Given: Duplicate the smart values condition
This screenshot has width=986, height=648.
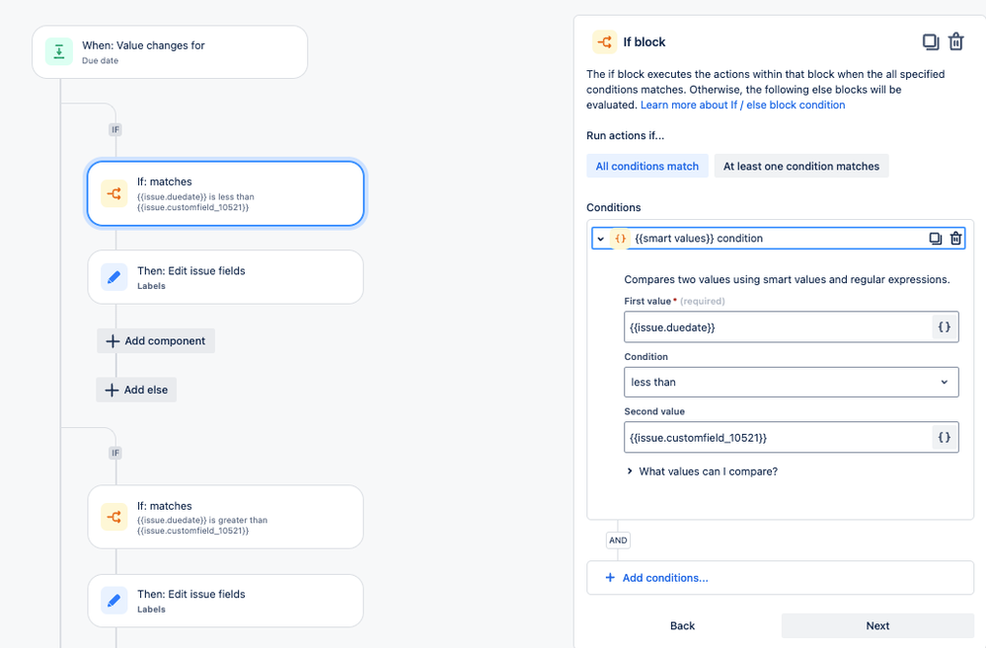Looking at the screenshot, I should pyautogui.click(x=935, y=239).
